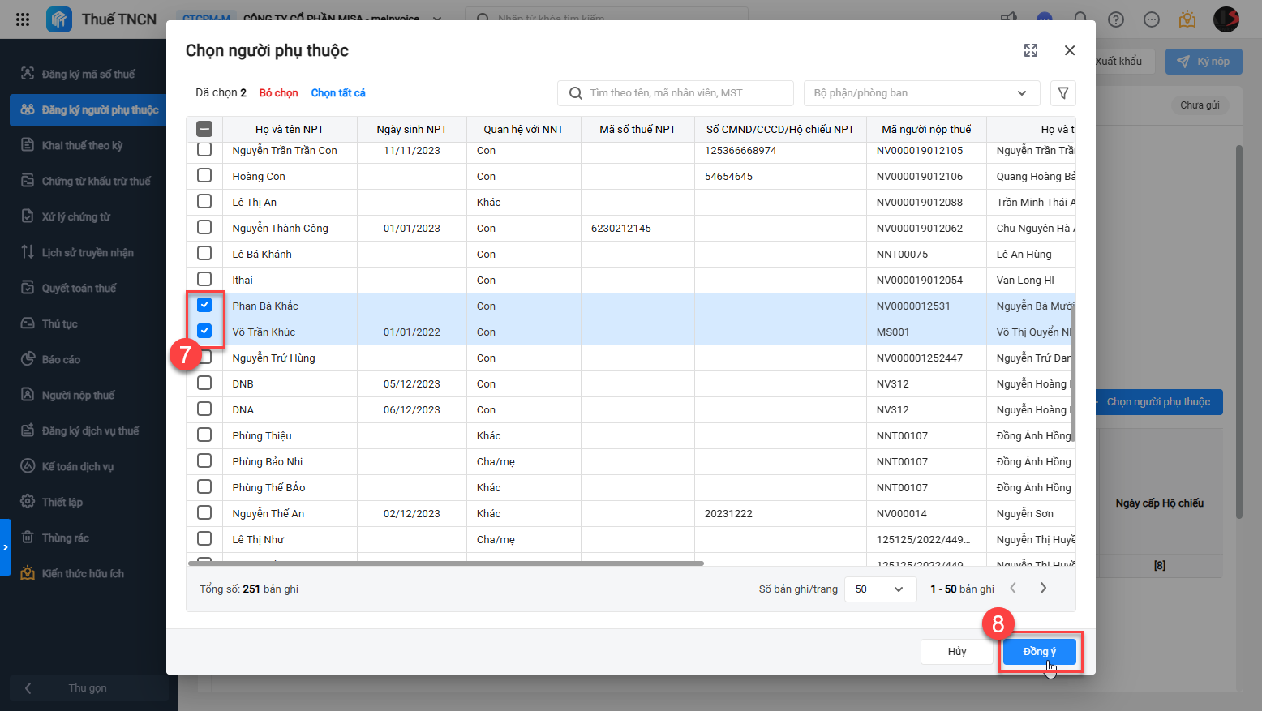Click the search magnifier icon
Viewport: 1262px width, 711px height.
[x=576, y=93]
